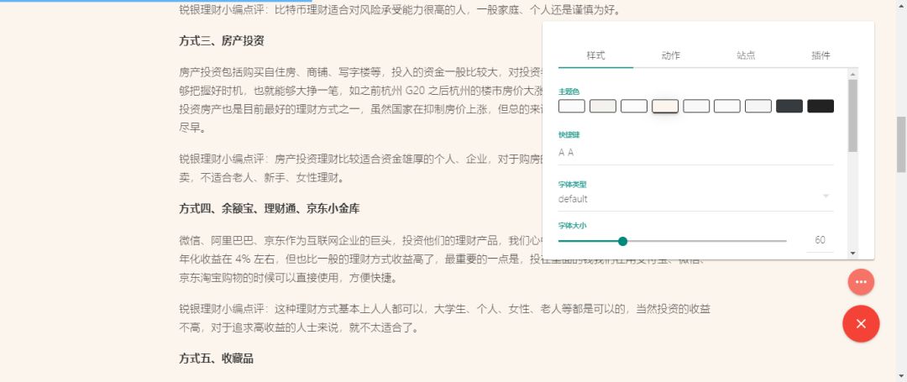Select the fifth theme color swatch
This screenshot has width=907, height=382.
tap(696, 106)
